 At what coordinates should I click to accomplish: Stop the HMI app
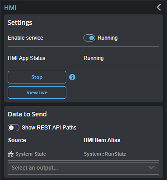point(37,77)
